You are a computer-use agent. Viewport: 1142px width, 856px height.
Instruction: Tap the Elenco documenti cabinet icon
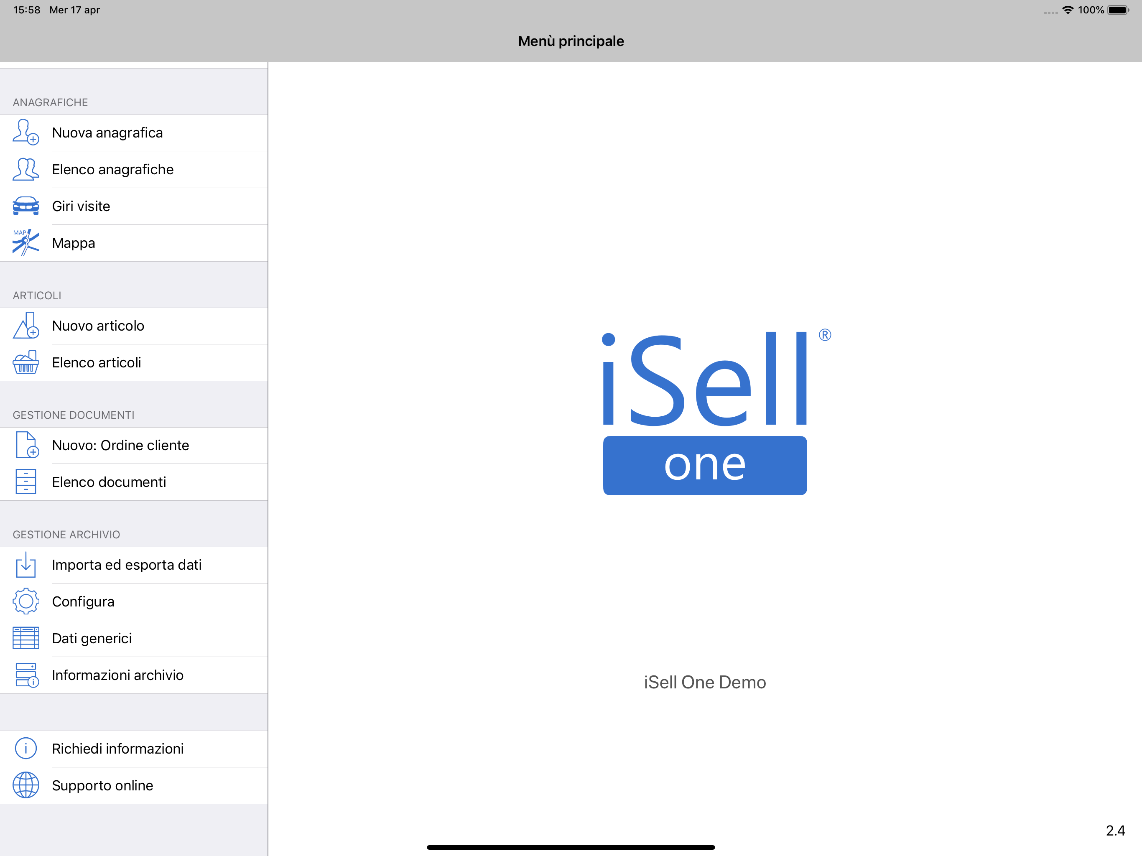click(26, 481)
